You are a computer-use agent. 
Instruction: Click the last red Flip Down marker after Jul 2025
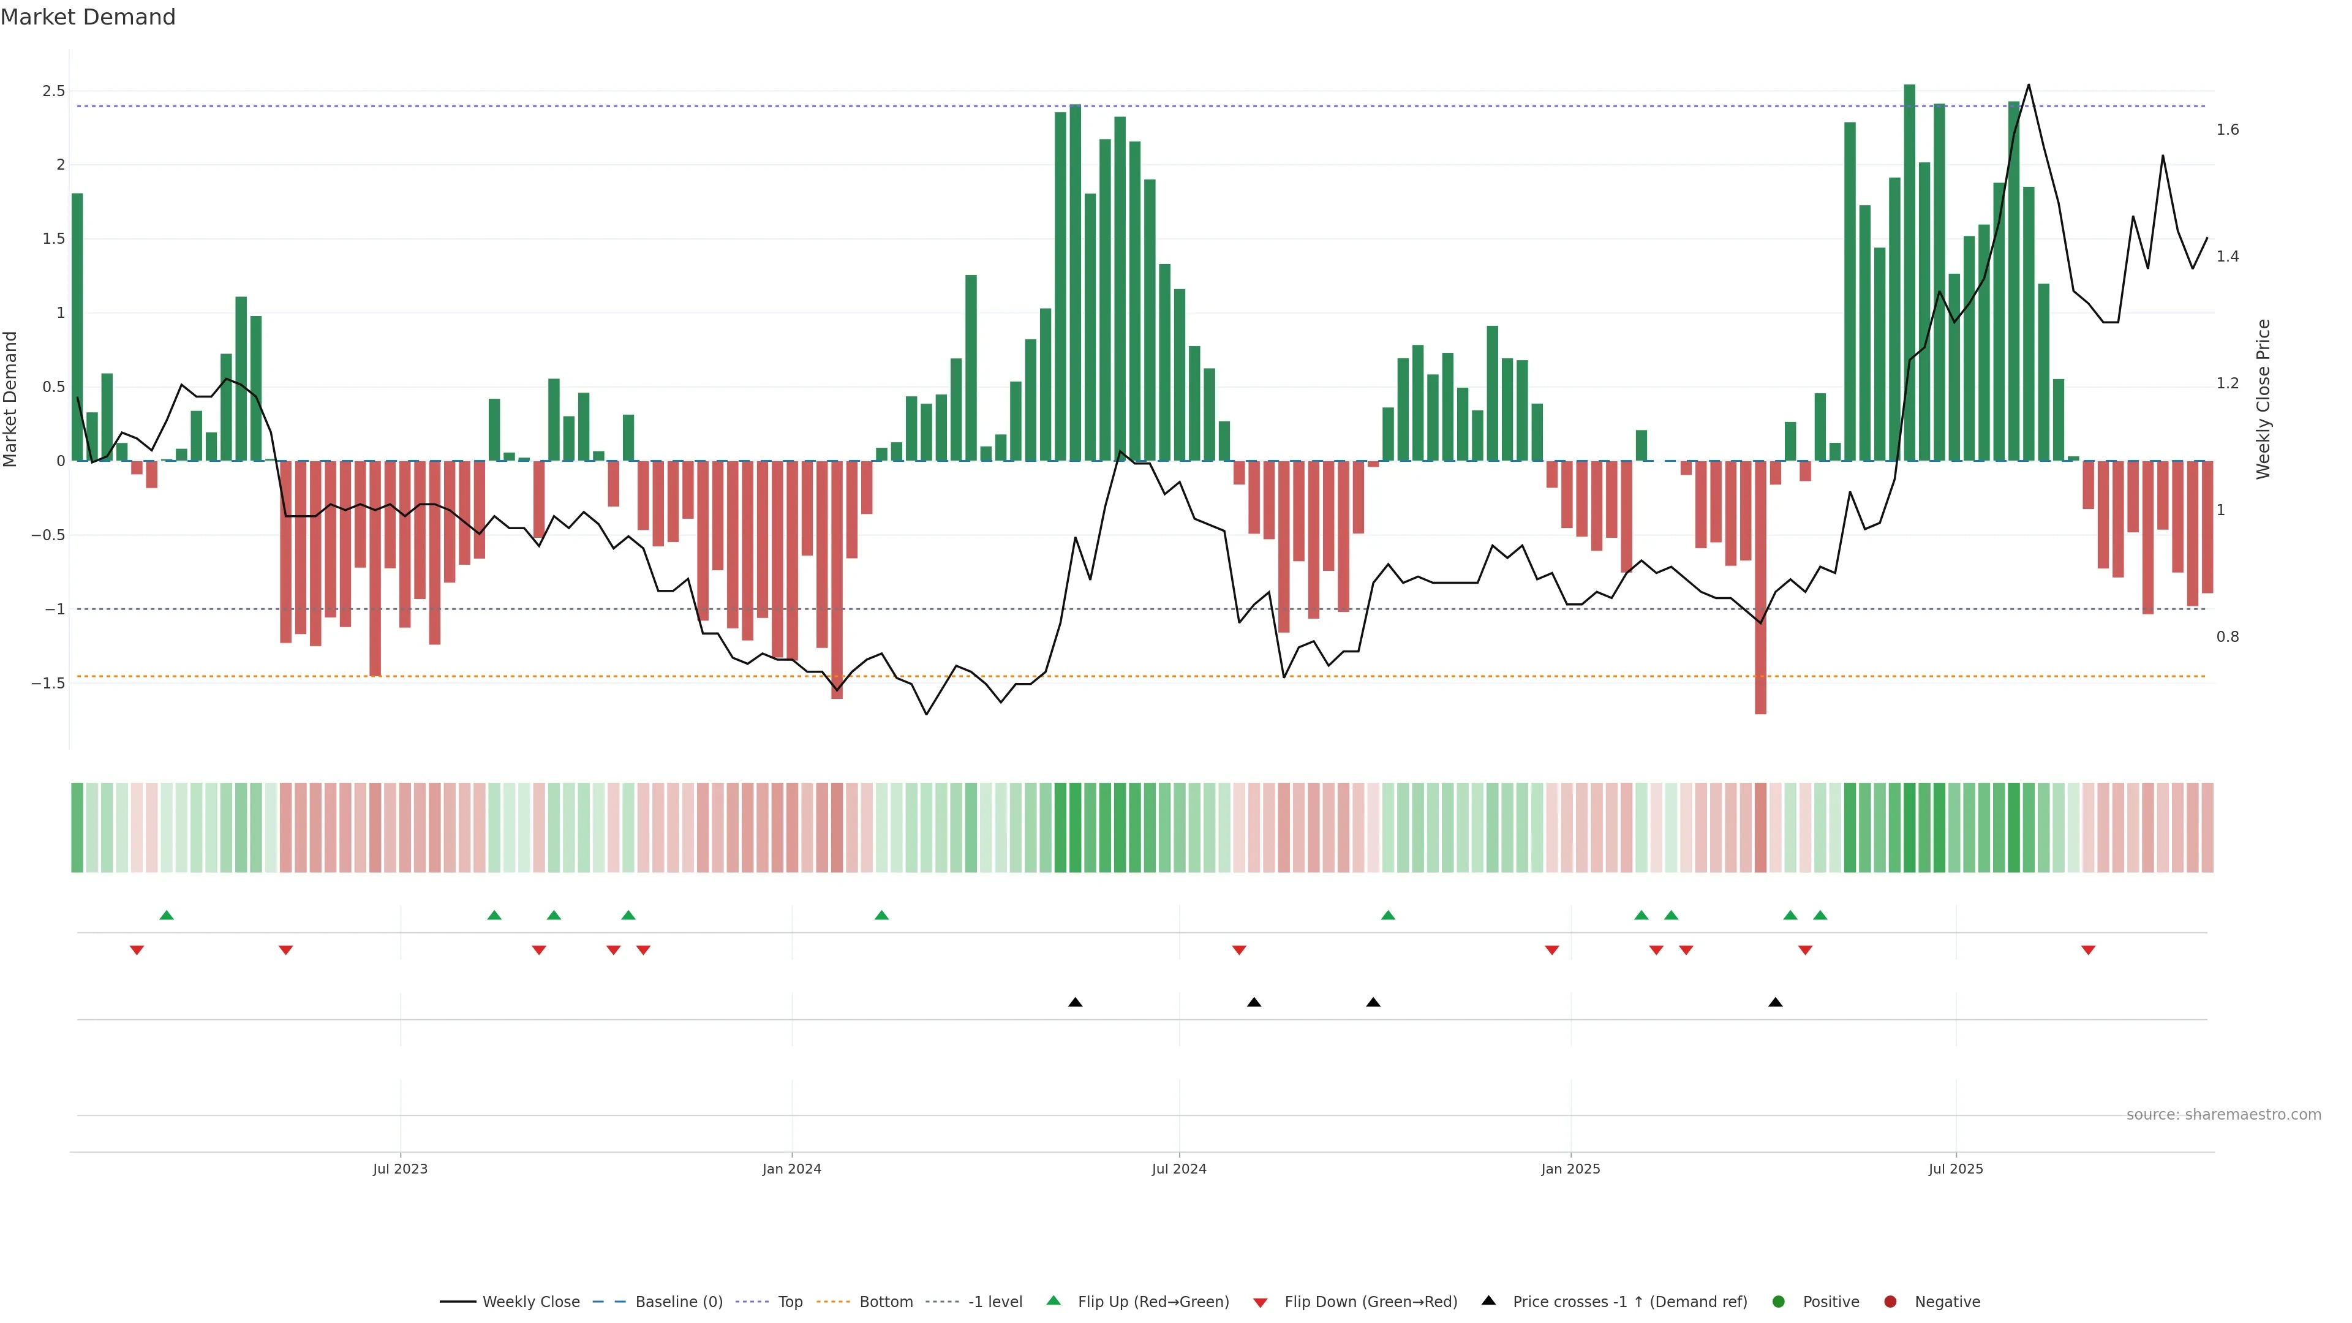(x=2088, y=951)
